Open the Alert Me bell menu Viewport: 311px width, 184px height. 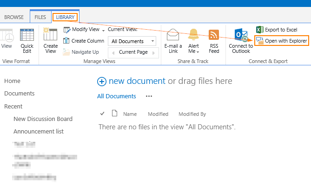pyautogui.click(x=193, y=41)
